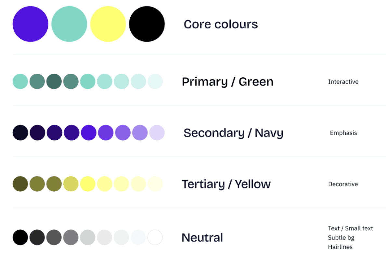This screenshot has width=386, height=269.
Task: Select the large teal core colour circle
Action: tap(69, 24)
